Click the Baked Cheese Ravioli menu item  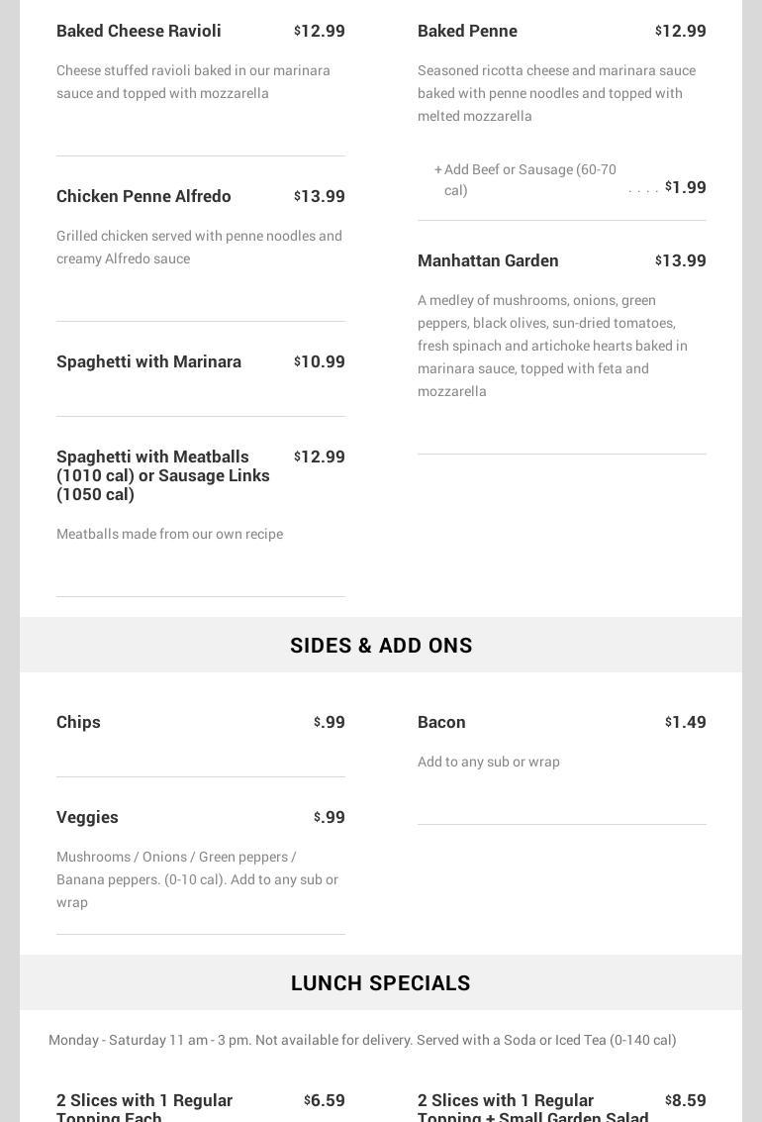[x=139, y=31]
